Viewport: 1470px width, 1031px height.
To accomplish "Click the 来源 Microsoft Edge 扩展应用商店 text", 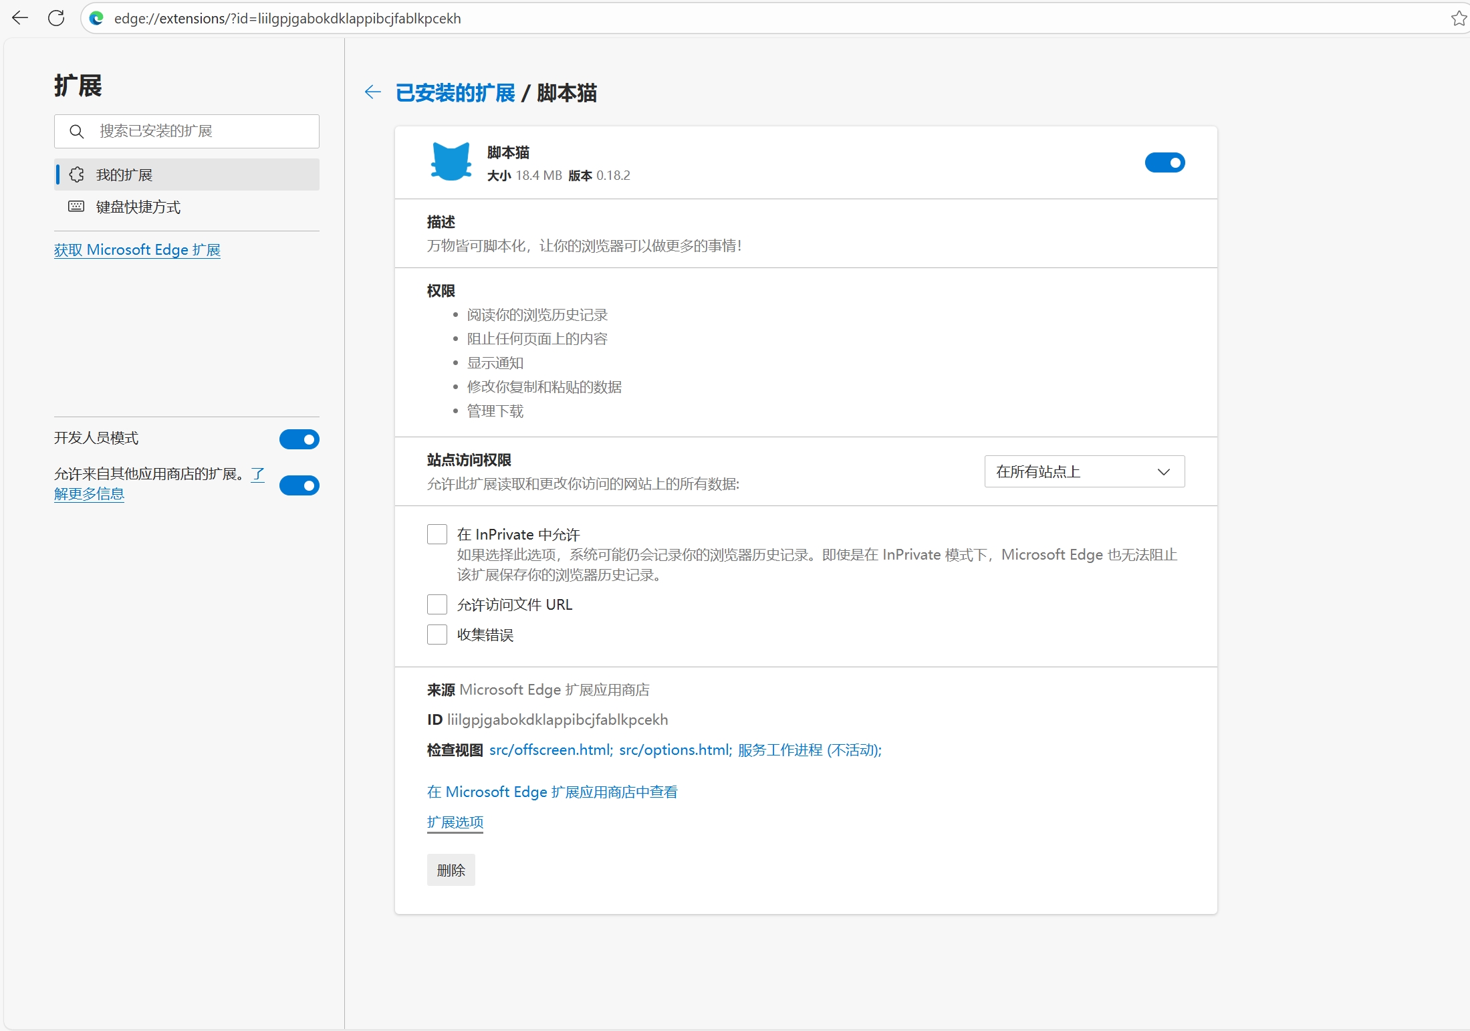I will 538,690.
